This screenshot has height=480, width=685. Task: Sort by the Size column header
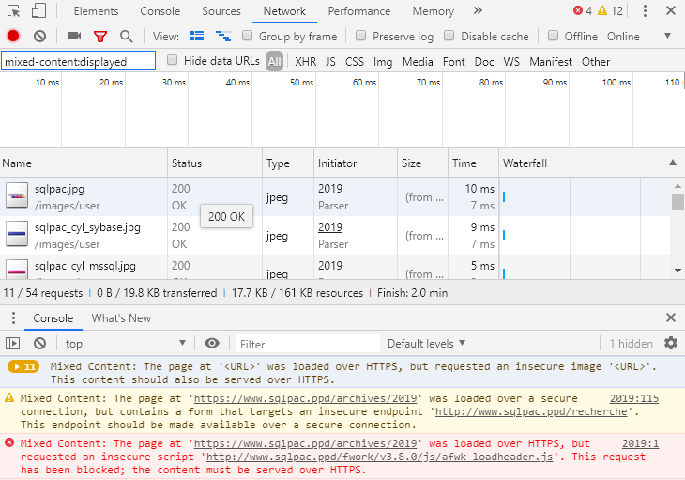point(422,163)
